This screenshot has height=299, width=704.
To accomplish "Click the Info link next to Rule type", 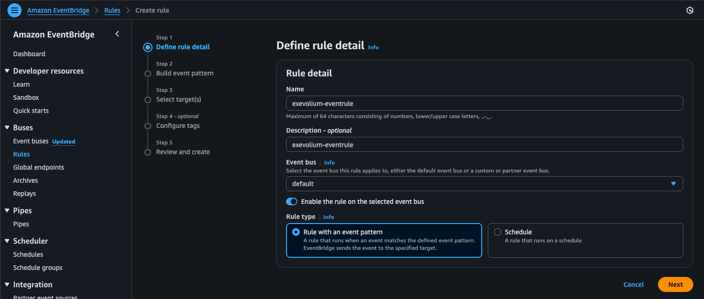I will click(x=328, y=217).
